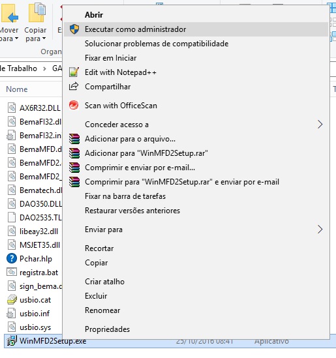Click the Pchar.hlp help icon
Image resolution: width=336 pixels, height=358 pixels.
12,258
